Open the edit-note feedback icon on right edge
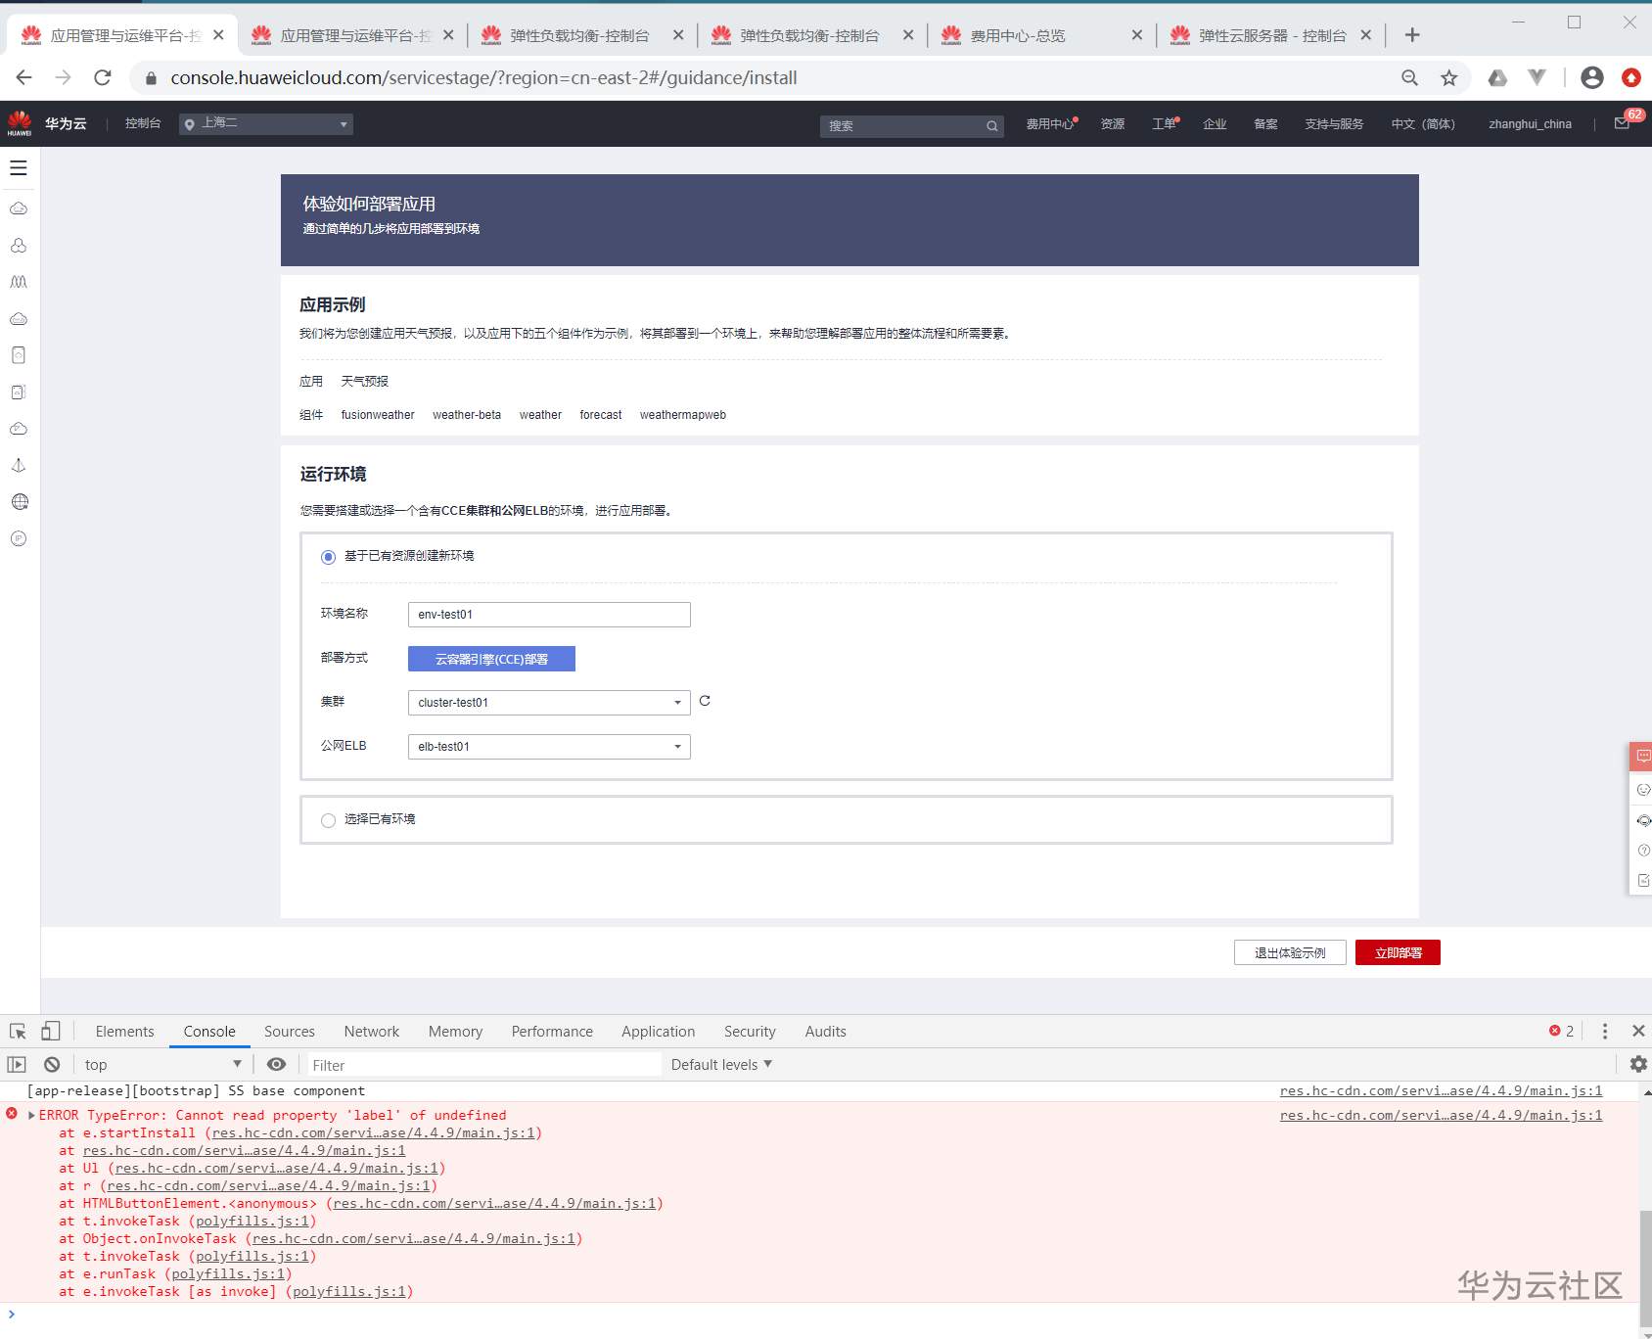The width and height of the screenshot is (1652, 1339). 1643,881
